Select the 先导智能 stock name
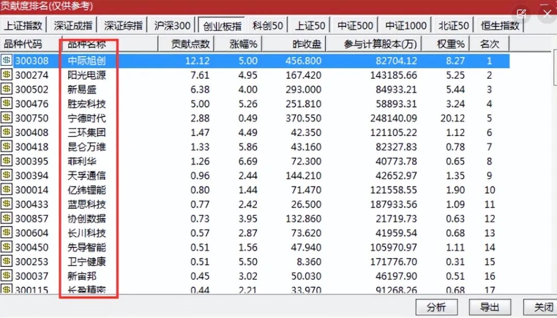 pos(87,247)
